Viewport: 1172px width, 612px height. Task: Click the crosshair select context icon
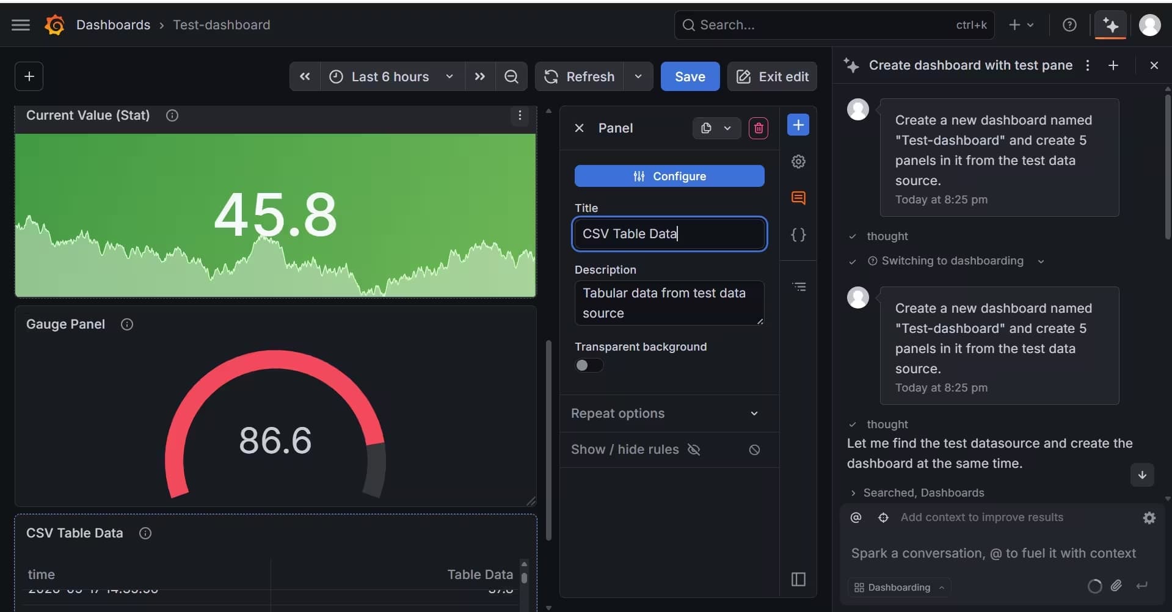point(883,518)
